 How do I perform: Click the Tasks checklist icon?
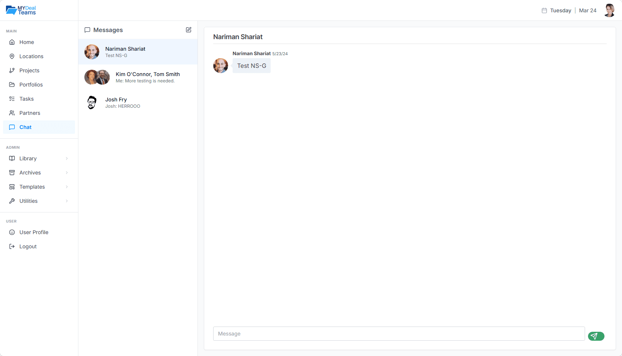[x=12, y=99]
